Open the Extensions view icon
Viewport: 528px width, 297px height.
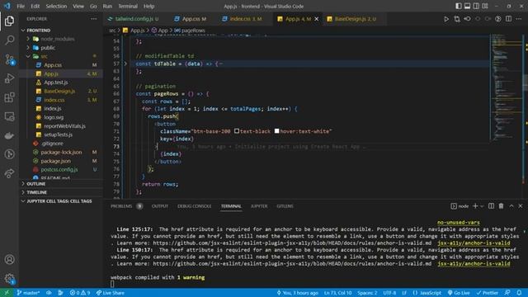coord(9,97)
